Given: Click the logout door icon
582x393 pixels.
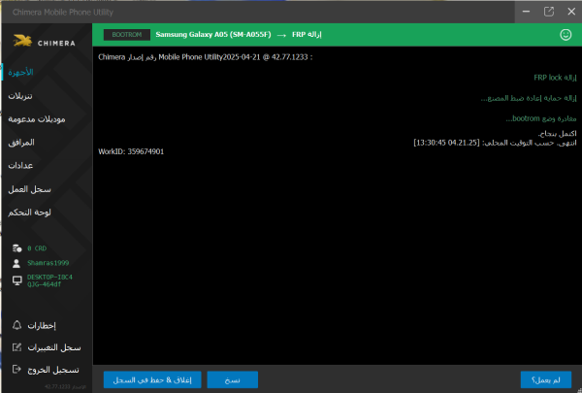Looking at the screenshot, I should click(x=16, y=370).
